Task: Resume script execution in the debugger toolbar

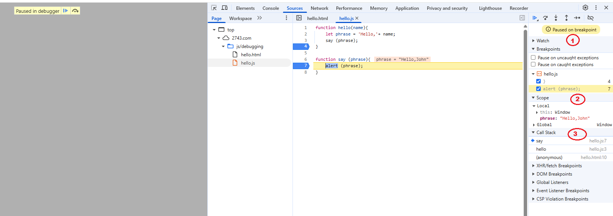Action: pyautogui.click(x=535, y=18)
